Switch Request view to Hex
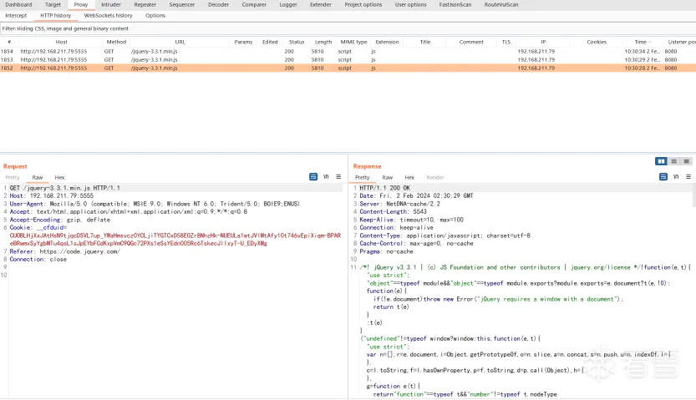 click(59, 178)
